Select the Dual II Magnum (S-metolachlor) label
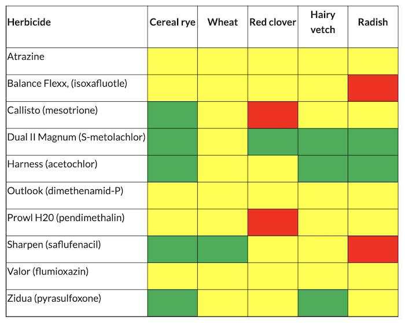This screenshot has height=323, width=405. tap(76, 137)
